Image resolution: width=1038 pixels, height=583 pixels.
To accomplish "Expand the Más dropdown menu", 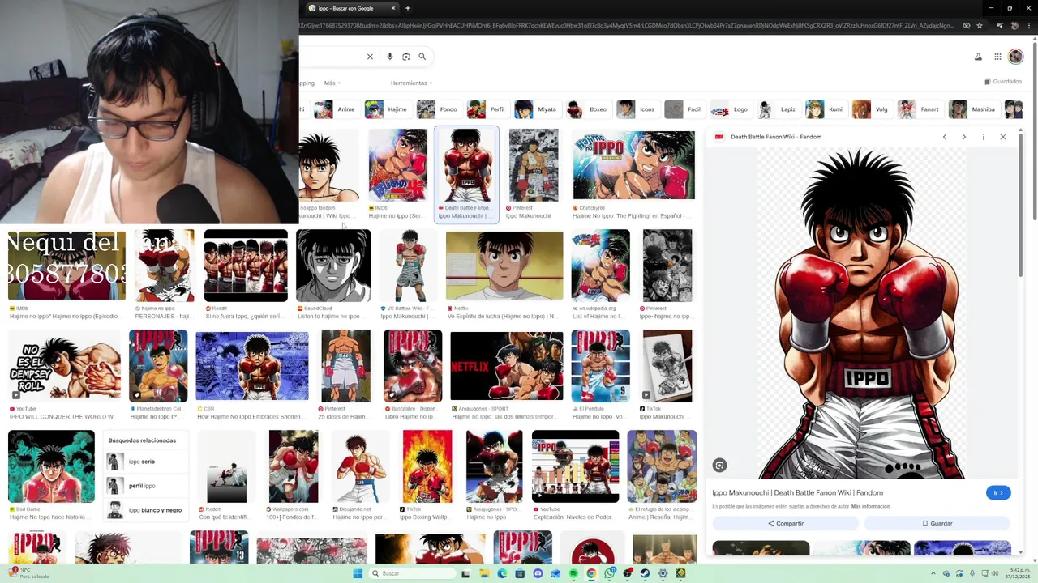I will tap(332, 83).
